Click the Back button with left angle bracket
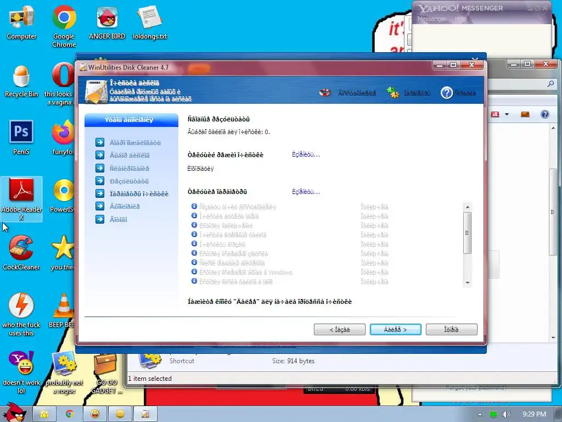Screen dimensions: 562x422 click(339, 330)
